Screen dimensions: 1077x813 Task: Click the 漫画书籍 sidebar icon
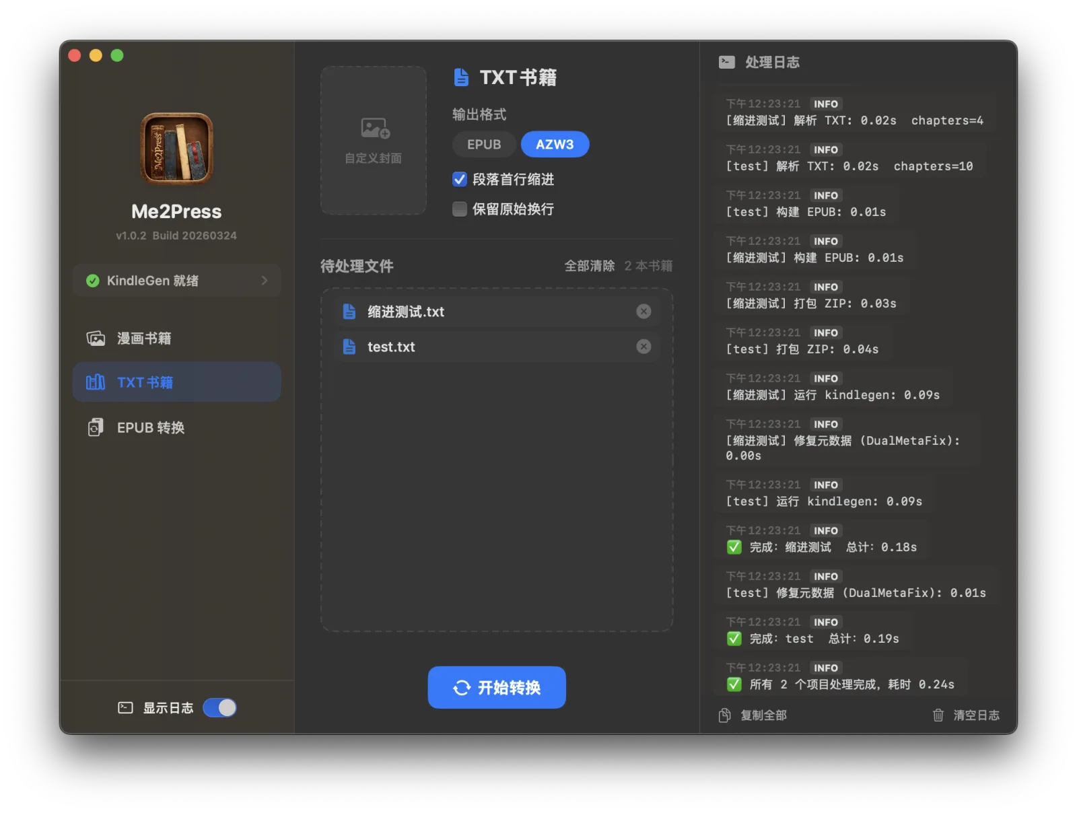[96, 338]
